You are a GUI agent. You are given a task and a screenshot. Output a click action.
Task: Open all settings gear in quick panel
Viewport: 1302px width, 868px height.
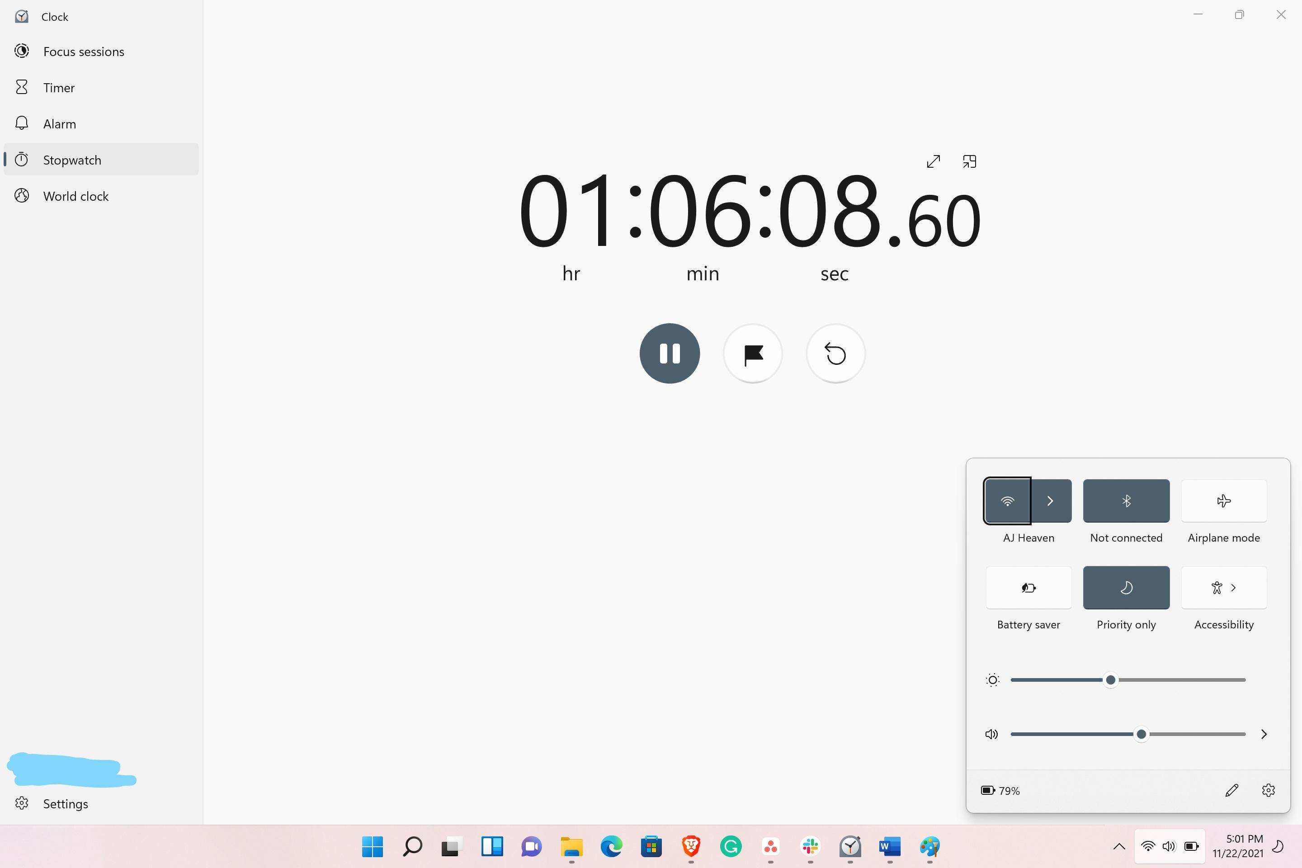click(1268, 791)
